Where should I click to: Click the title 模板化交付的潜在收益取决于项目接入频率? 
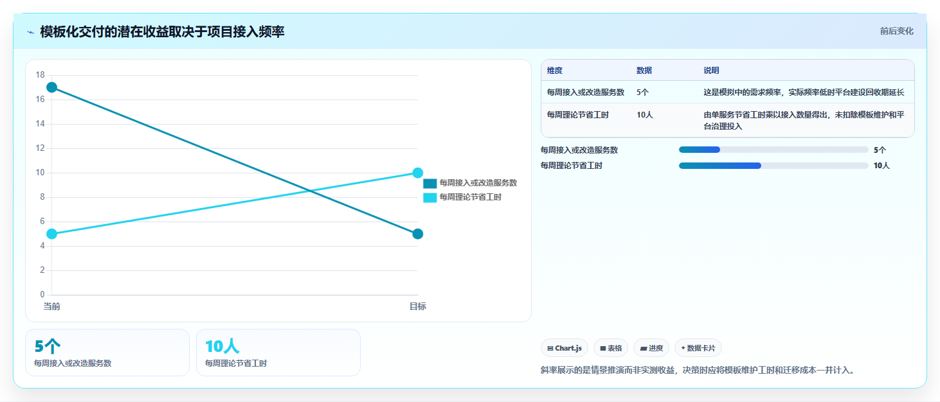162,31
